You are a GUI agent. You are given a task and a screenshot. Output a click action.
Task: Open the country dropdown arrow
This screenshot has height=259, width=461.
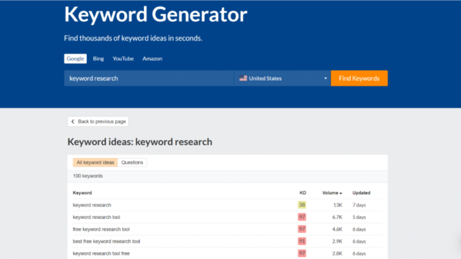(x=325, y=79)
